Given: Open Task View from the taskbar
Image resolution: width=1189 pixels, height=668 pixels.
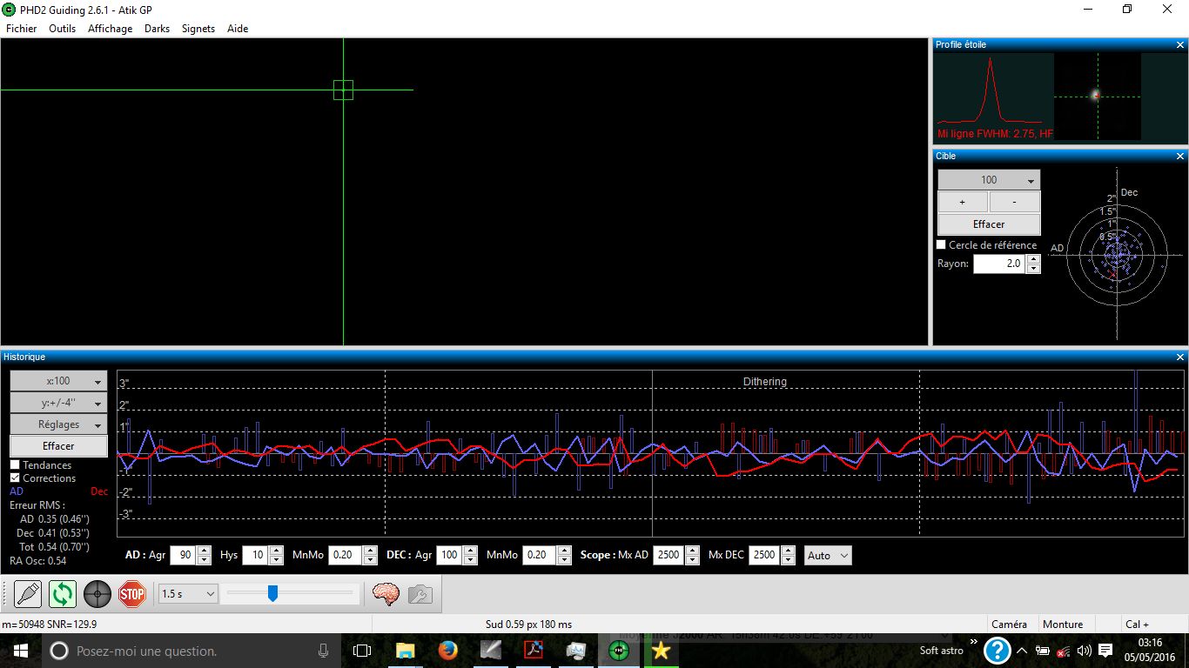Looking at the screenshot, I should pos(362,651).
